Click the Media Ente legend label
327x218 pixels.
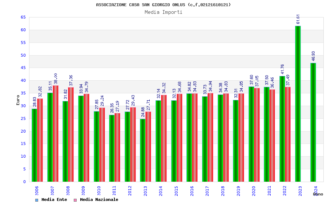click(x=54, y=199)
